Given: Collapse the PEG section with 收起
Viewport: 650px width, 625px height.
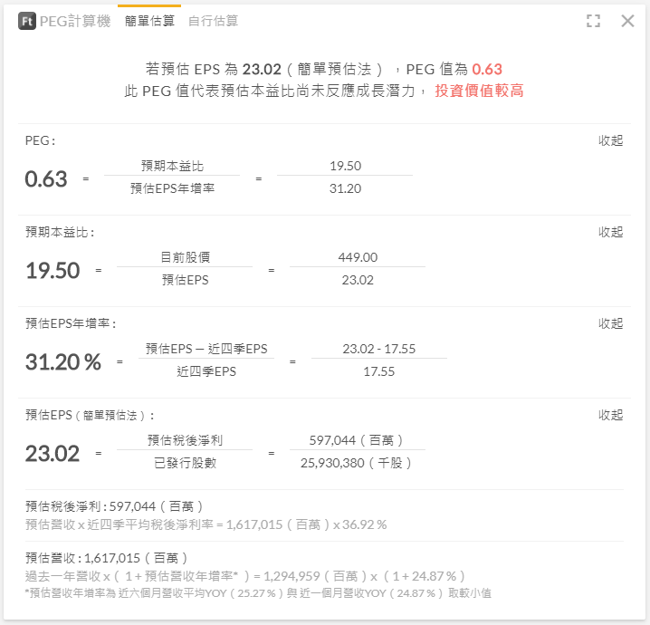Looking at the screenshot, I should [x=610, y=141].
